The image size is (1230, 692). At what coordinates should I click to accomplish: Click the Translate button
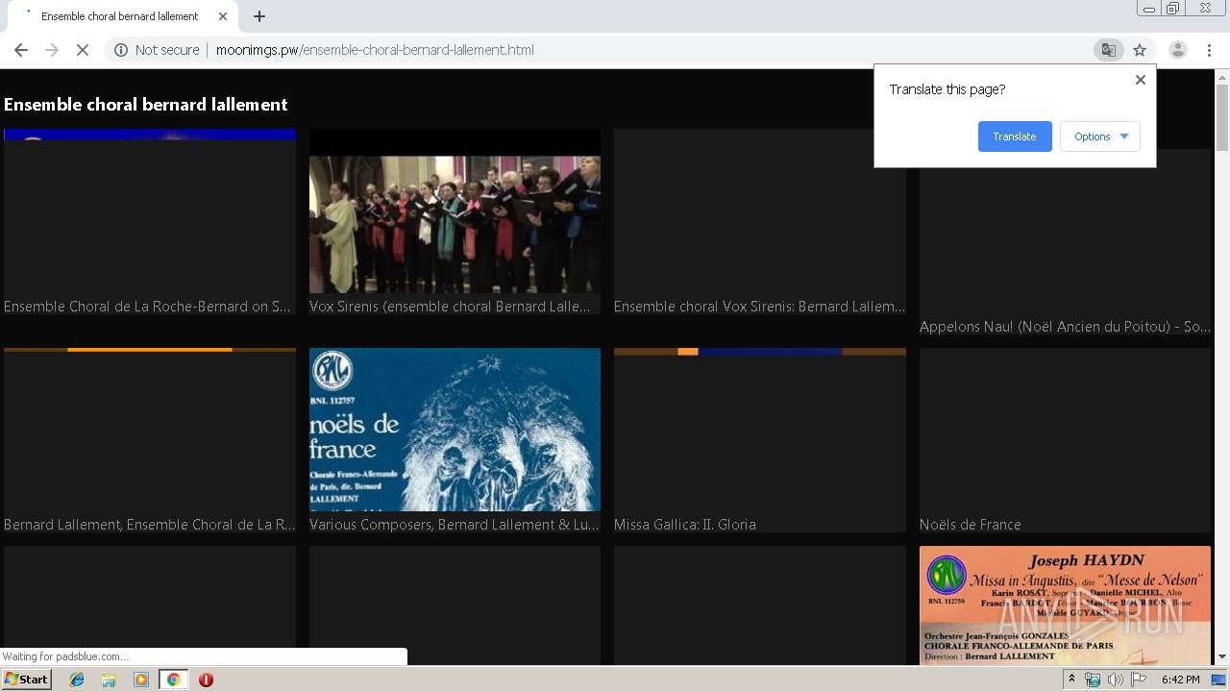(1015, 136)
